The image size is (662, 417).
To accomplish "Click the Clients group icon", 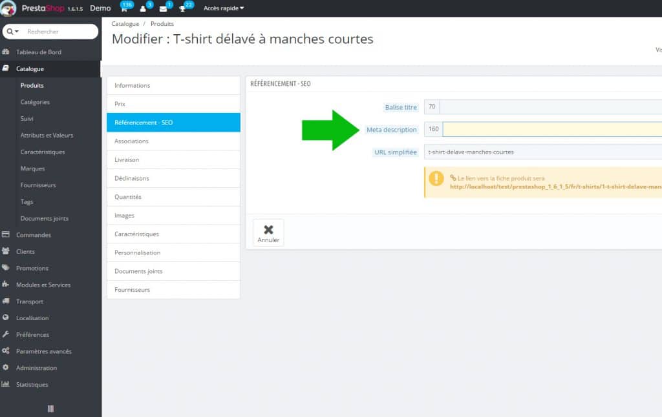I will (x=5, y=251).
